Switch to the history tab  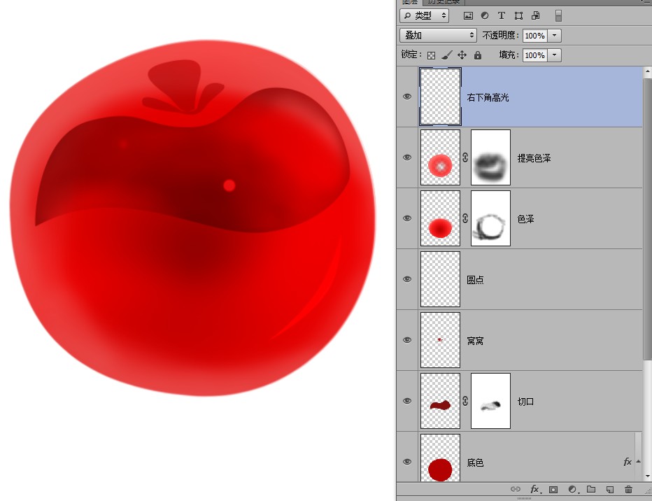point(444,2)
